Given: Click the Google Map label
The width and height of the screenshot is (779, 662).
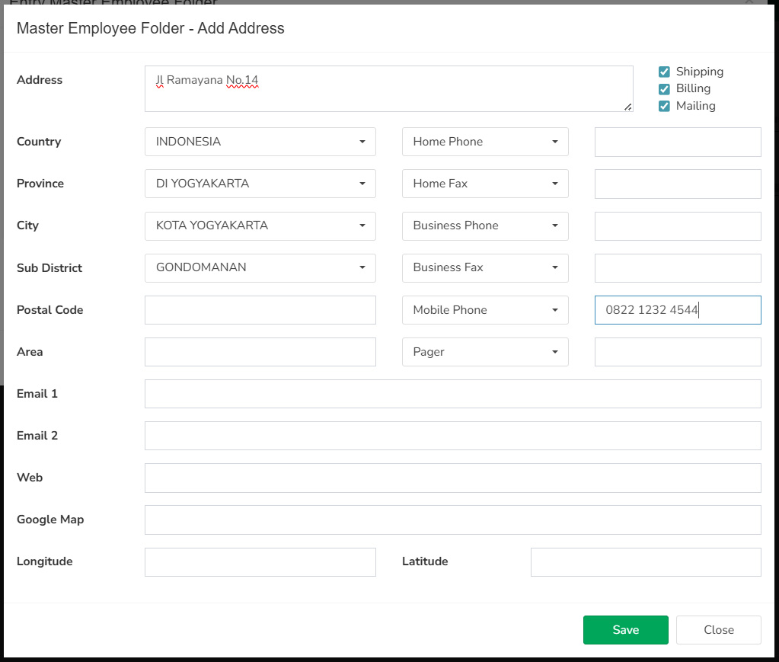Looking at the screenshot, I should pyautogui.click(x=50, y=520).
